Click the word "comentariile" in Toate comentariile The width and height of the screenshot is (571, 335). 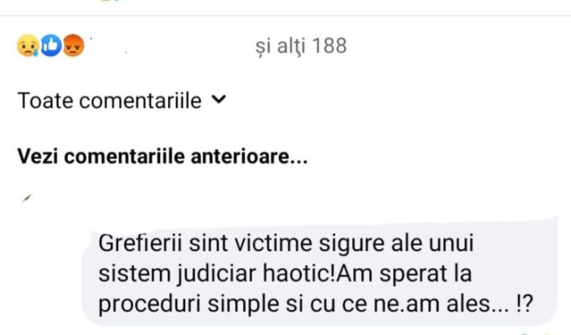point(140,100)
